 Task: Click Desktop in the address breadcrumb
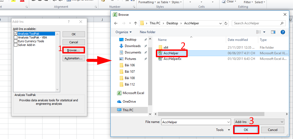pos(172,23)
